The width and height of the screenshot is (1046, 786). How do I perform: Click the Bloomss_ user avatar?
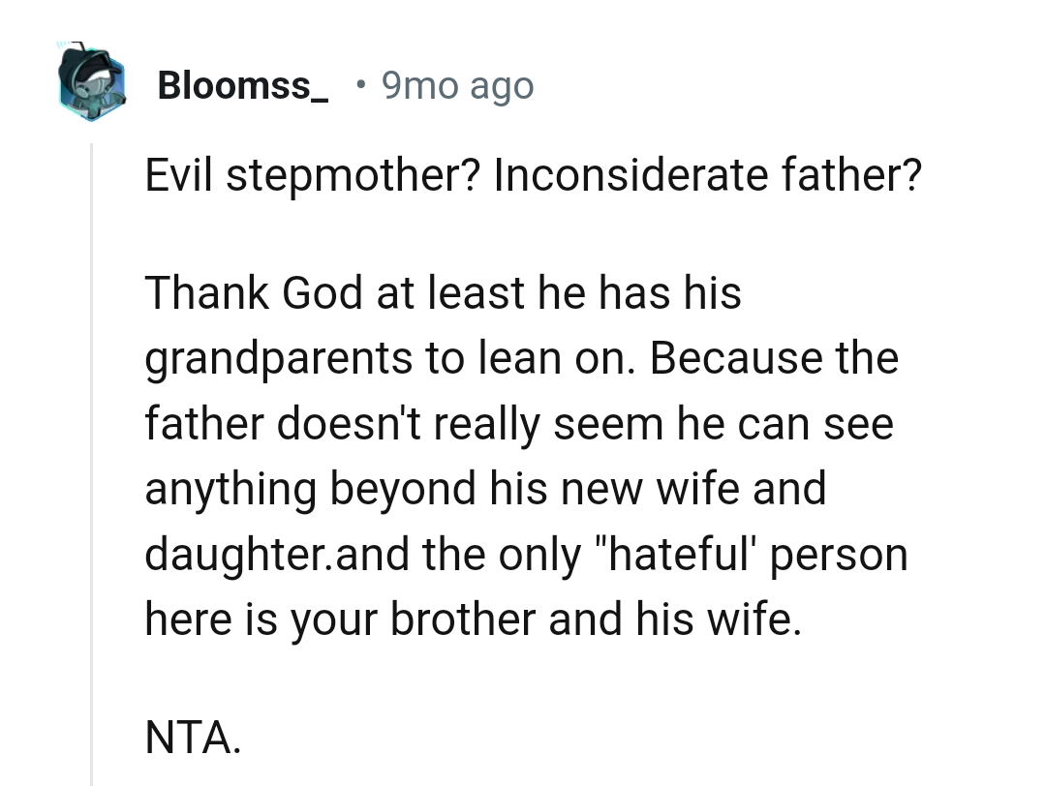coord(93,81)
